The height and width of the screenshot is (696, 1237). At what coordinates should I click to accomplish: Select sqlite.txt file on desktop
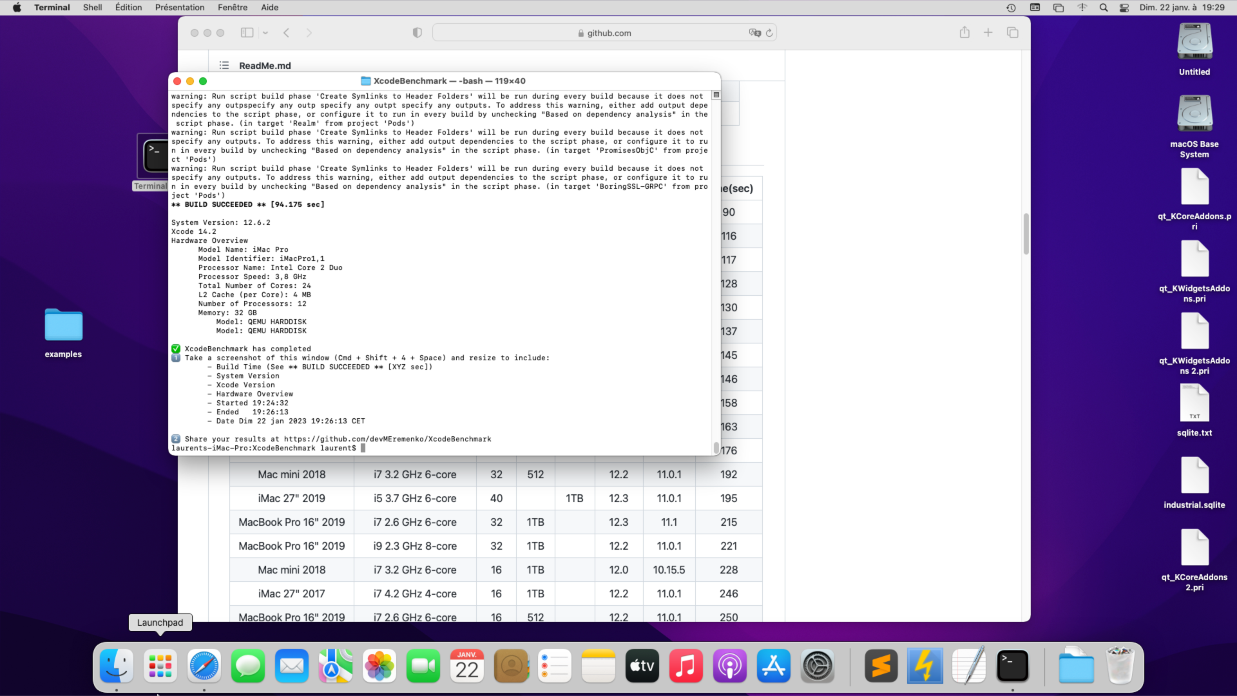pyautogui.click(x=1194, y=411)
